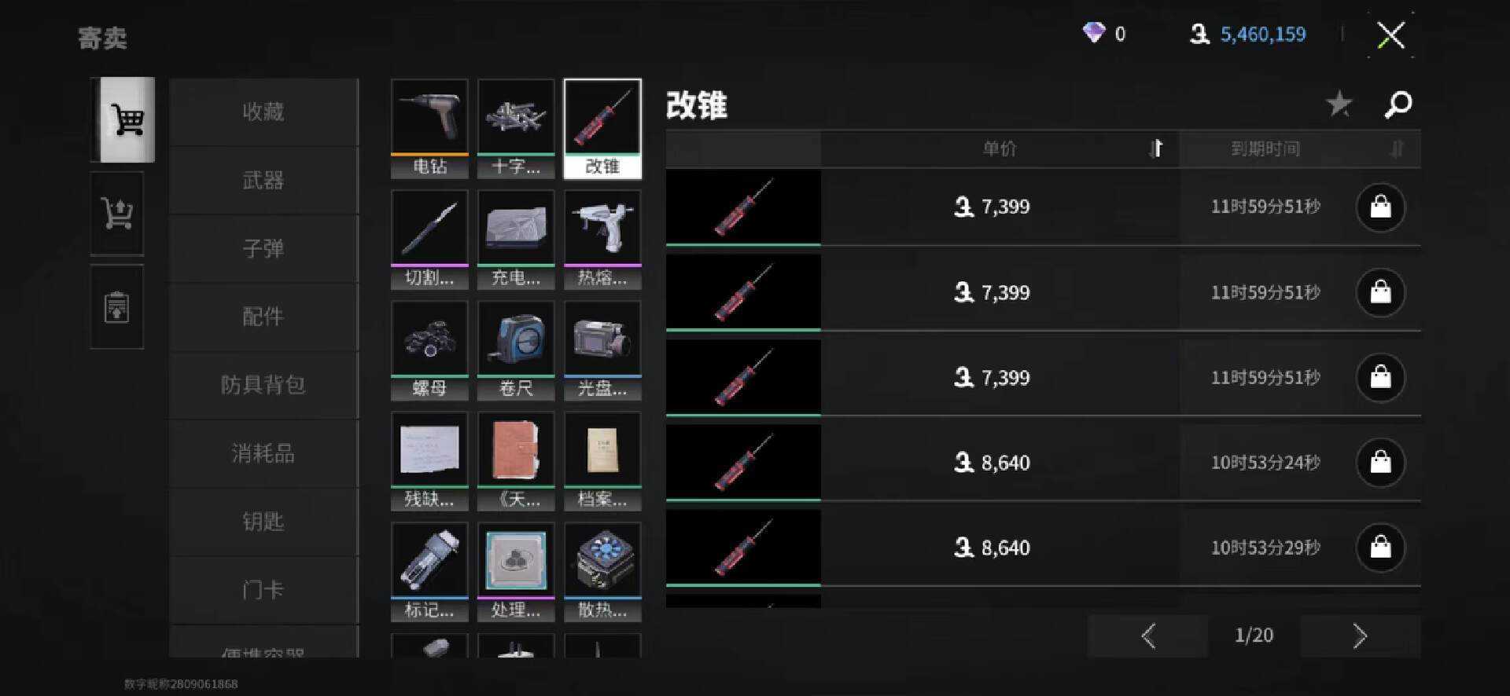Favorite 改锥 with the star icon
The width and height of the screenshot is (1510, 696).
[1339, 104]
